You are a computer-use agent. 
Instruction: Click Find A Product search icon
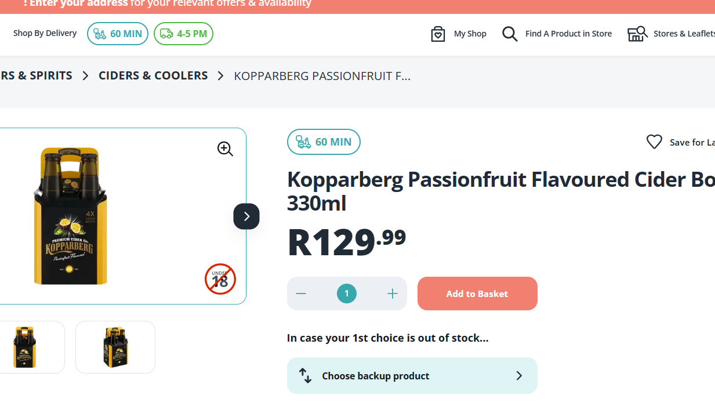pos(510,34)
